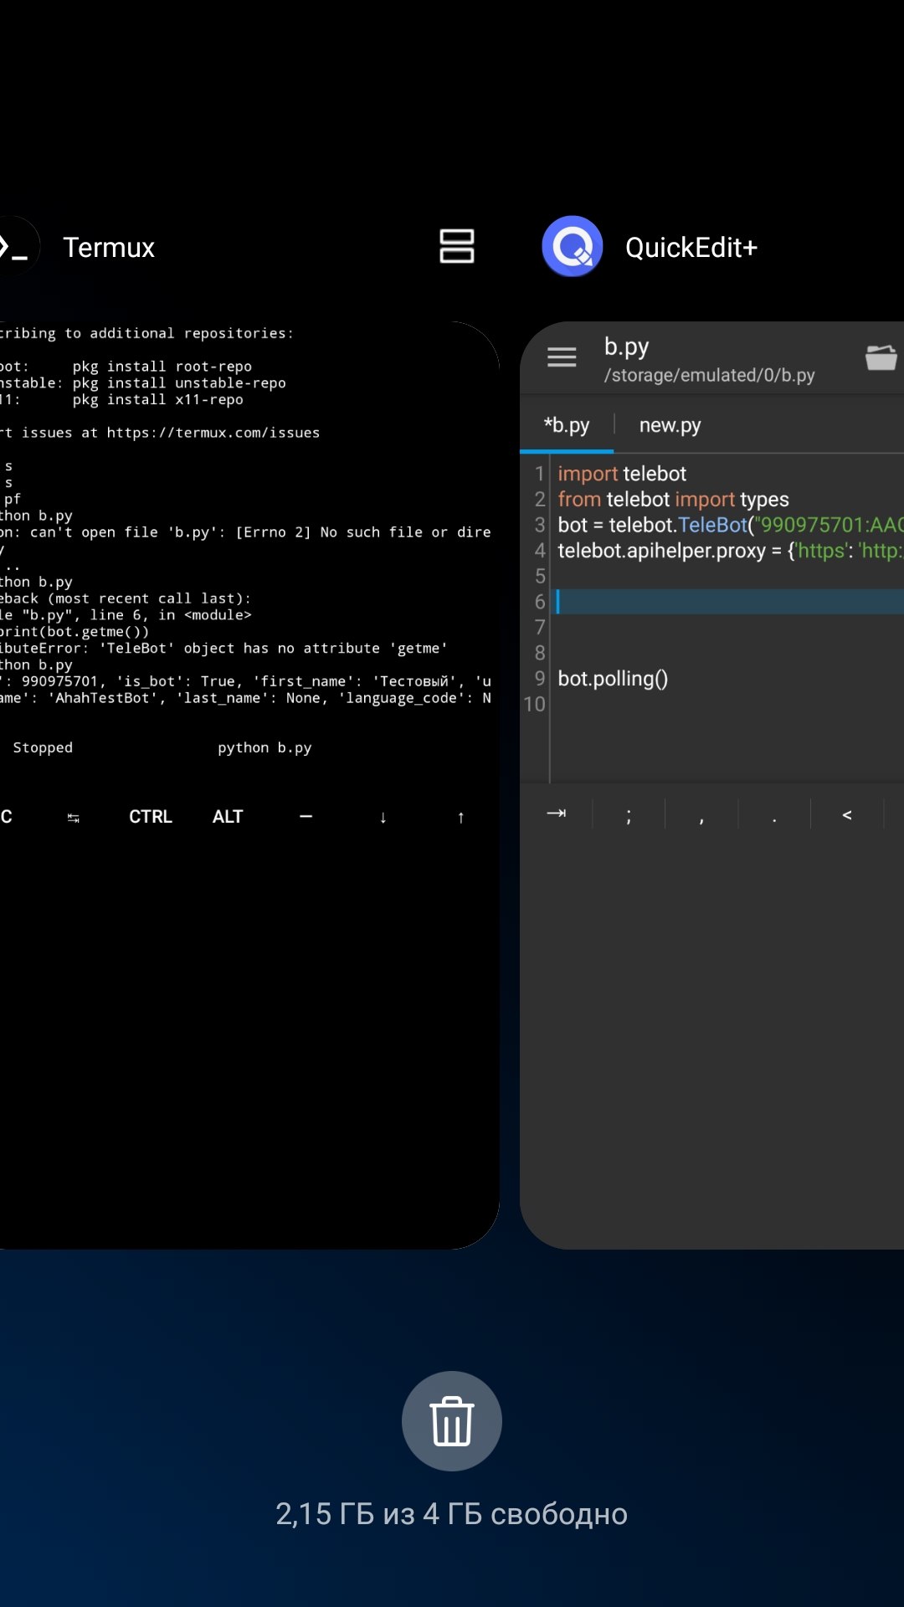The image size is (904, 1607).
Task: Open the QuickEdit+ window preview
Action: (711, 785)
